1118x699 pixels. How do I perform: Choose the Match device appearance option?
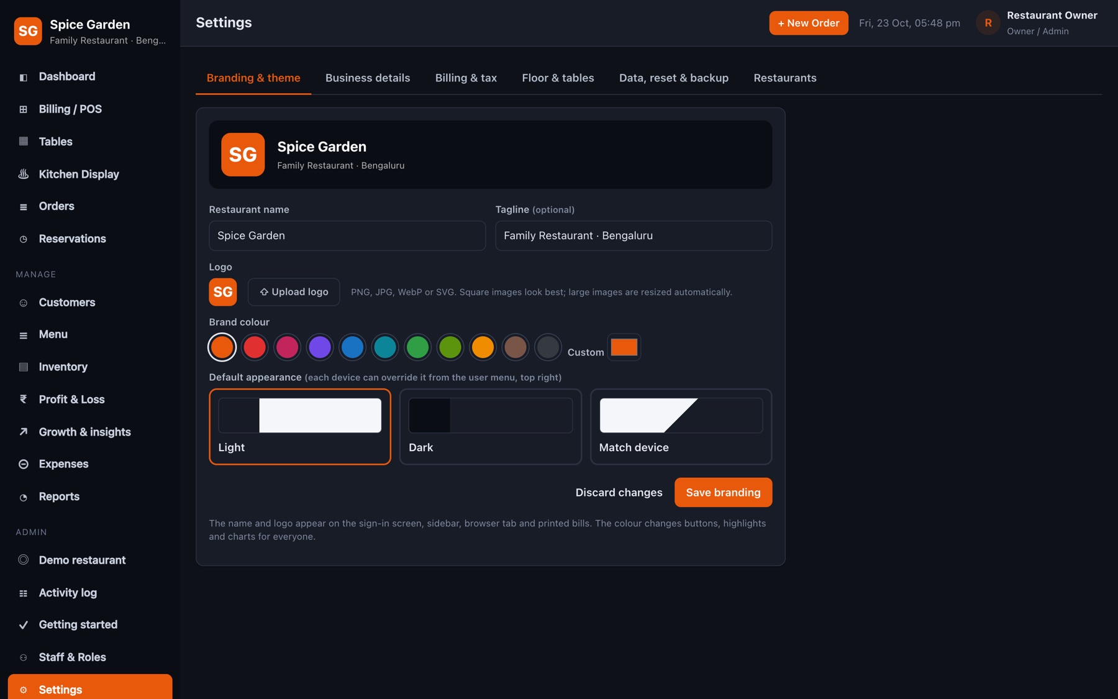[x=681, y=427]
